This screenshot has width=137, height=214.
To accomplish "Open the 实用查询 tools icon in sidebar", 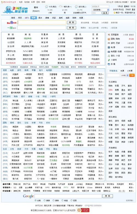I will (x=109, y=35).
